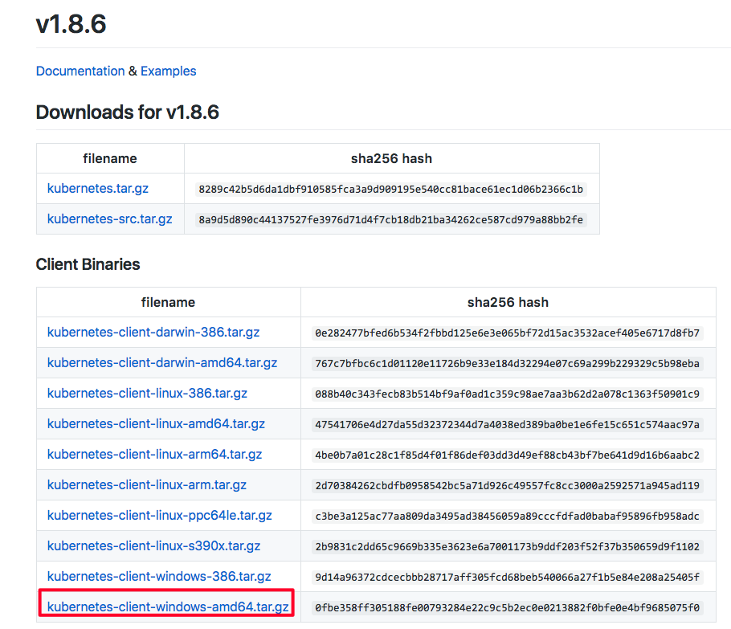Viewport: 731px width, 629px height.
Task: Click the filename header in the downloads table
Action: coord(110,158)
